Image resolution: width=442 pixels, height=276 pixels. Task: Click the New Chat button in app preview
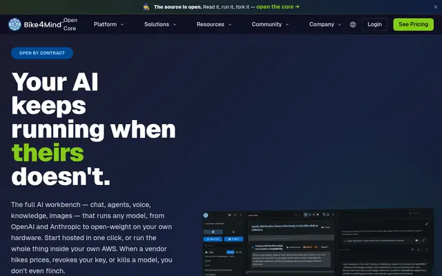[x=213, y=239]
